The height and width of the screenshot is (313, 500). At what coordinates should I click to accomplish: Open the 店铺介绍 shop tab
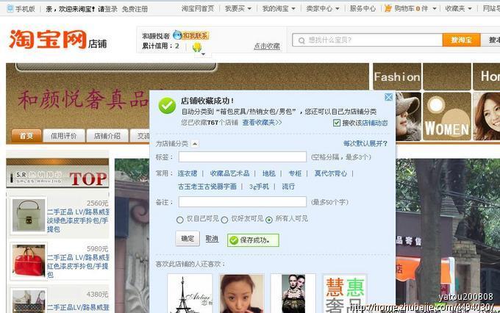107,136
